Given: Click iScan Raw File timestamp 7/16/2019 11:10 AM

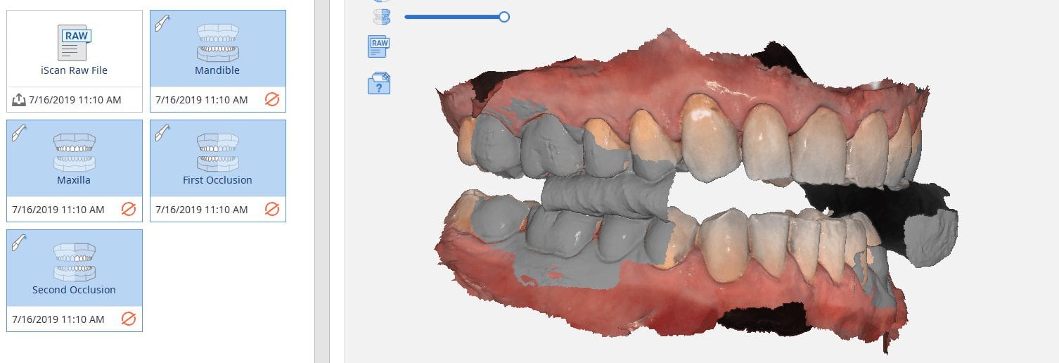Looking at the screenshot, I should [75, 100].
